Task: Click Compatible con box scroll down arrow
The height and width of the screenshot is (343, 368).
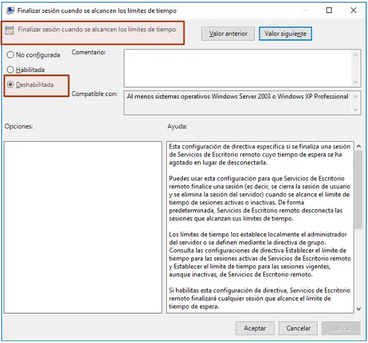Action: (356, 110)
